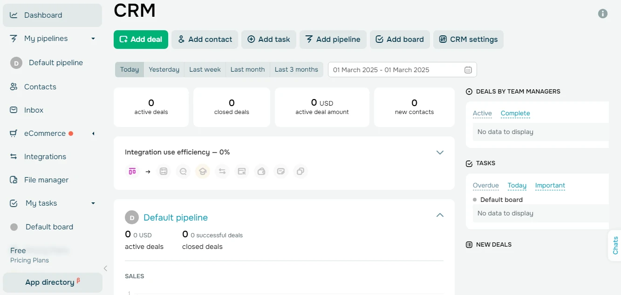621x295 pixels.
Task: Click the active deal amount USD card
Action: (x=322, y=107)
